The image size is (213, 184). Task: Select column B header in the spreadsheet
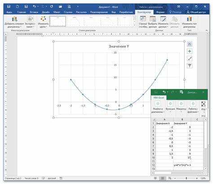coord(182,120)
